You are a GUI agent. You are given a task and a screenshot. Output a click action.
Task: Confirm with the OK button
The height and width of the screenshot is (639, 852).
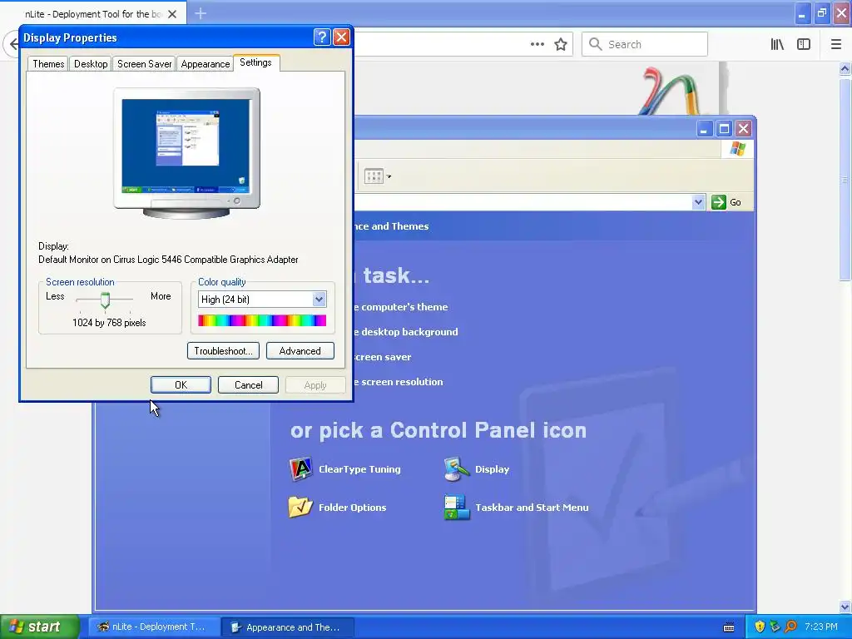181,384
